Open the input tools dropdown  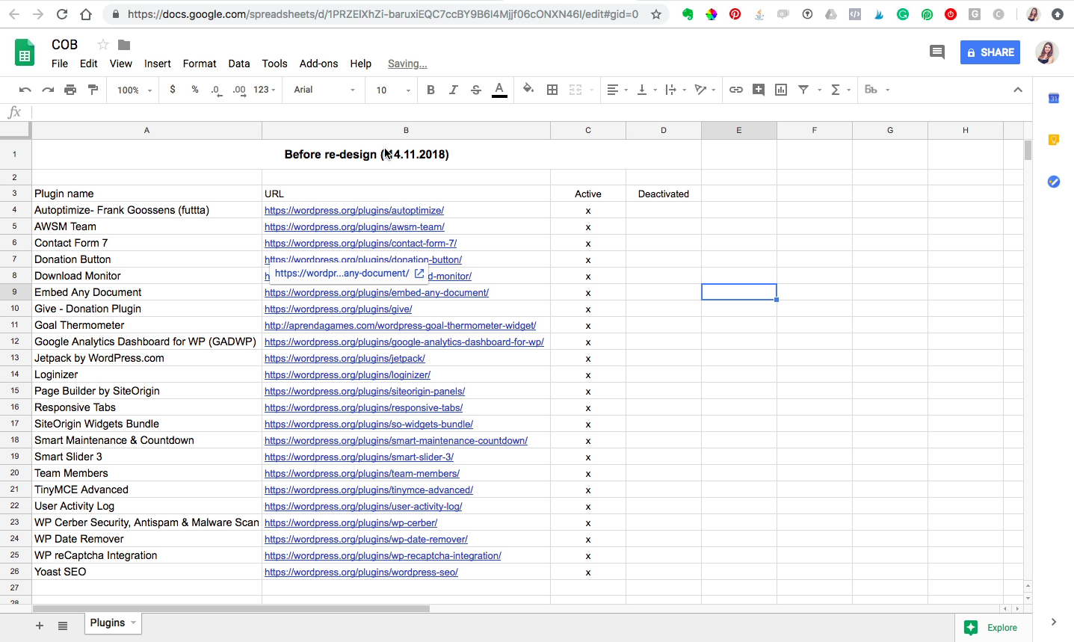click(x=877, y=90)
